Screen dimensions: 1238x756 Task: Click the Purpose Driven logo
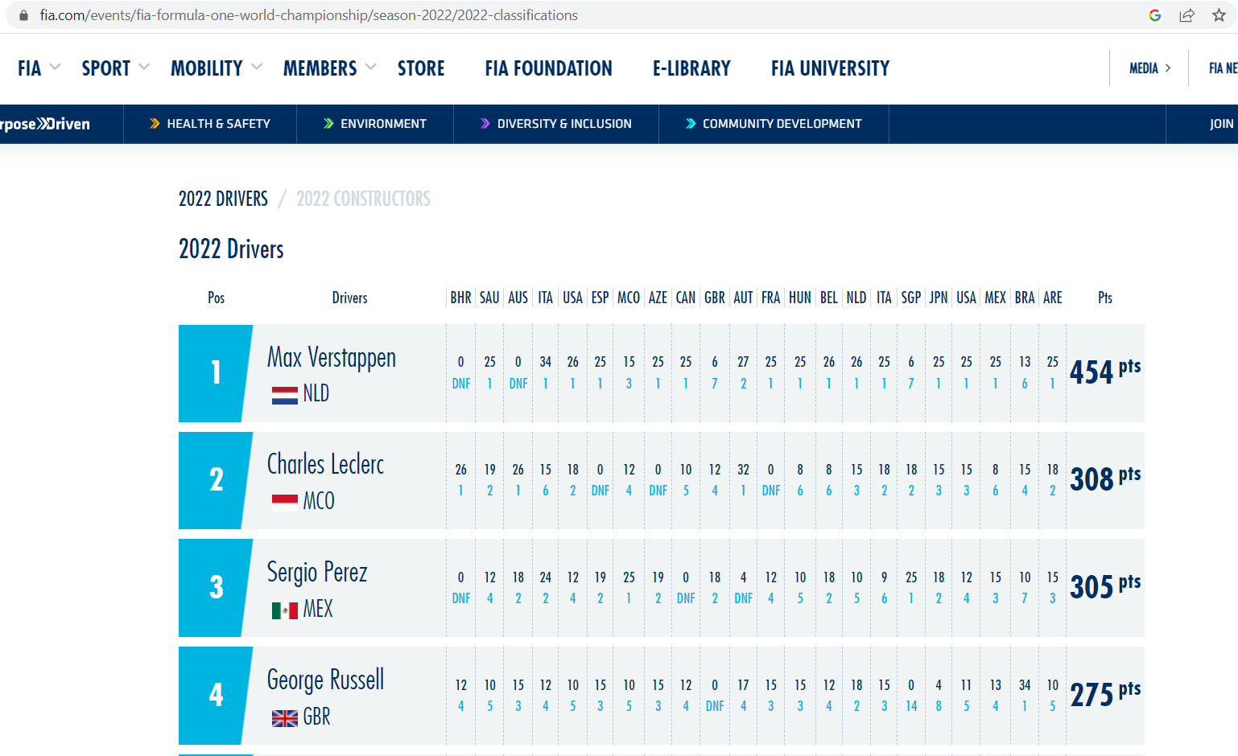pyautogui.click(x=45, y=124)
